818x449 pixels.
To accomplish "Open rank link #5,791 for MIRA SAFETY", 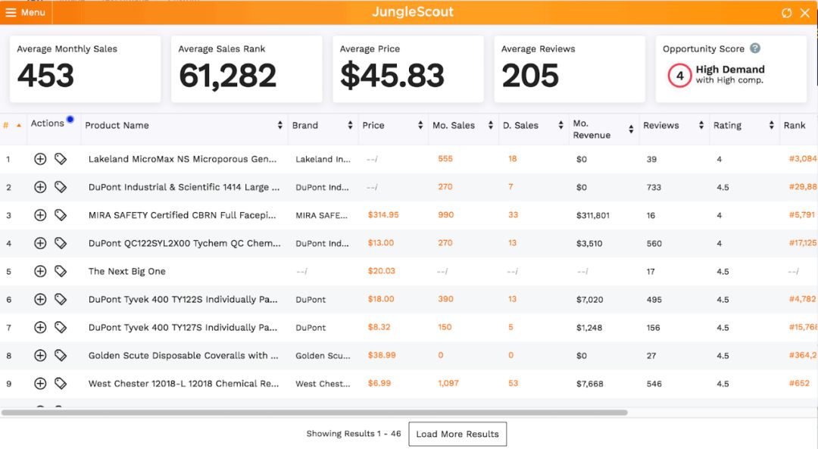I will tap(802, 214).
